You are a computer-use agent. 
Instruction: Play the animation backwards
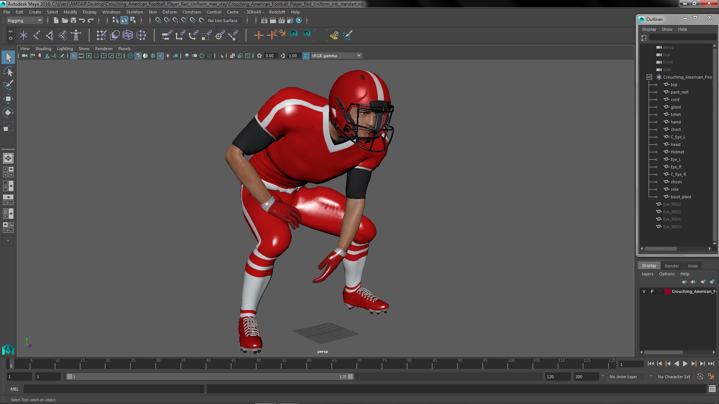tap(677, 364)
